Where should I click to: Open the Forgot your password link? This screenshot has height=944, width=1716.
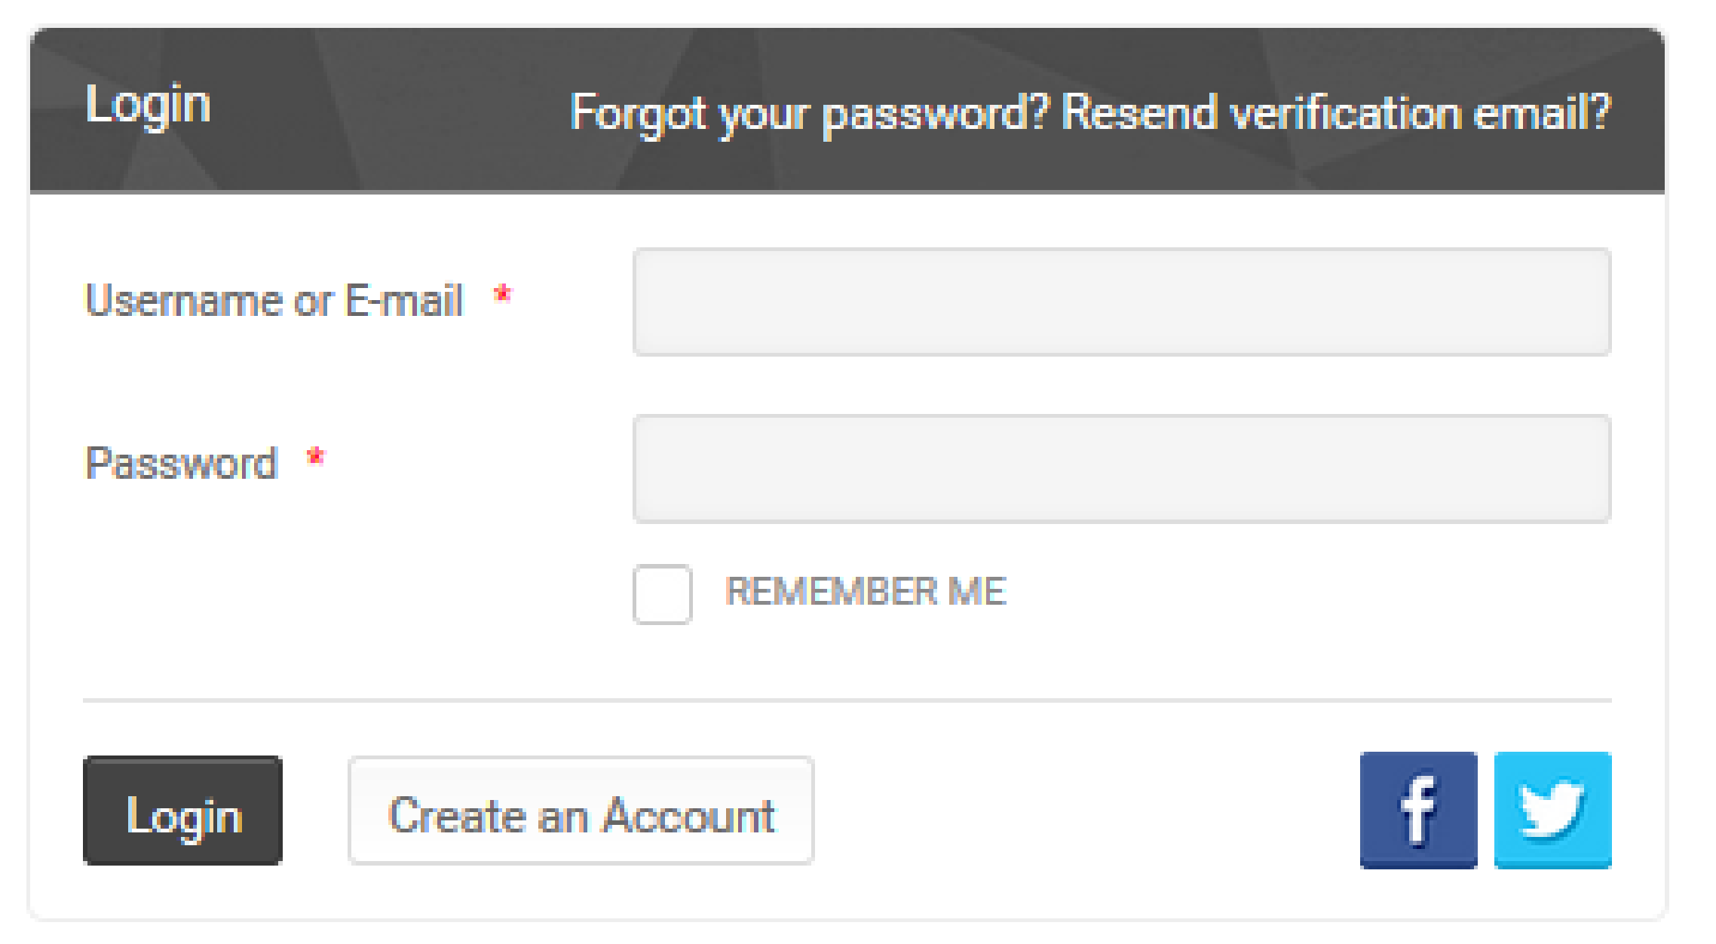(x=811, y=114)
